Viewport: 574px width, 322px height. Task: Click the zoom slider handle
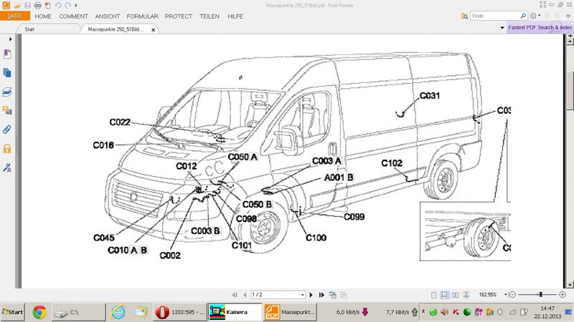coord(540,295)
